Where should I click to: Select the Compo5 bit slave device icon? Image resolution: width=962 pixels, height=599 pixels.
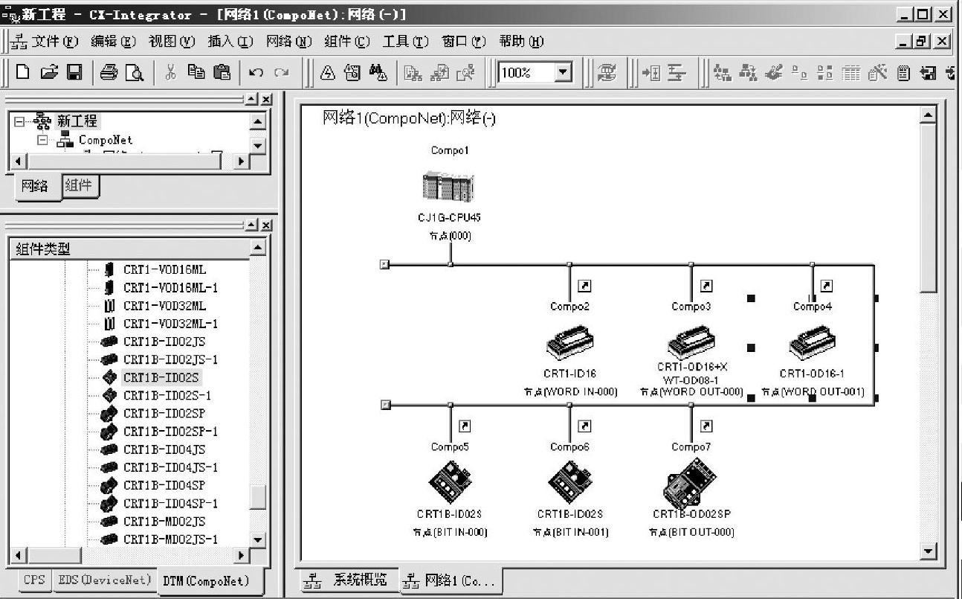click(x=450, y=482)
